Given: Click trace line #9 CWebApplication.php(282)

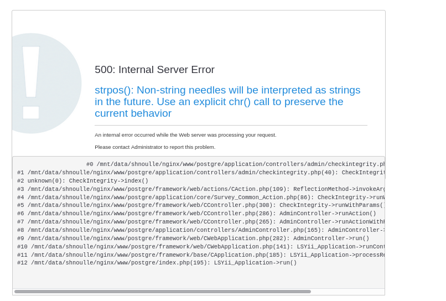Looking at the screenshot, I should click(193, 238).
